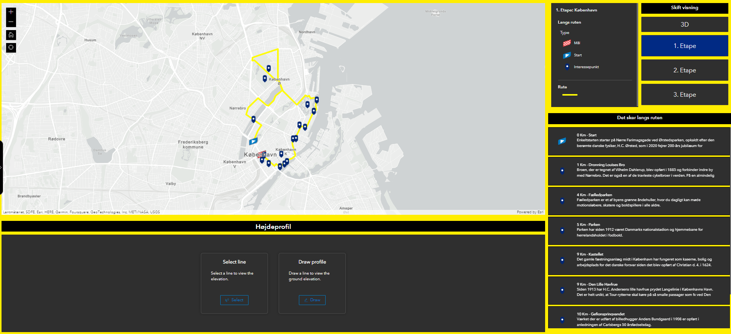This screenshot has height=334, width=731.
Task: Click the Nordhavn map label
Action: point(307,32)
